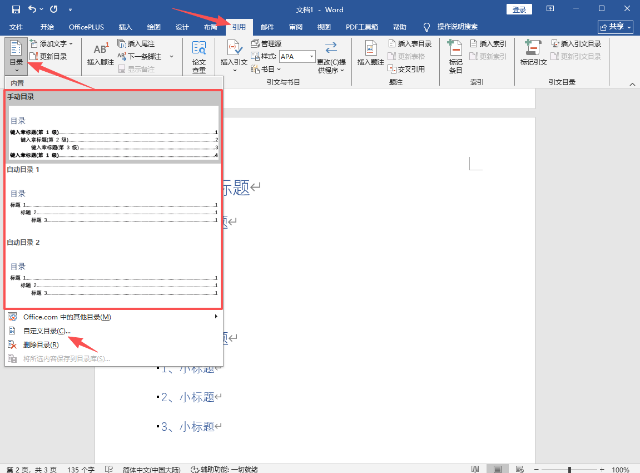Click the 更新目录 icon button
This screenshot has width=640, height=473.
[48, 56]
